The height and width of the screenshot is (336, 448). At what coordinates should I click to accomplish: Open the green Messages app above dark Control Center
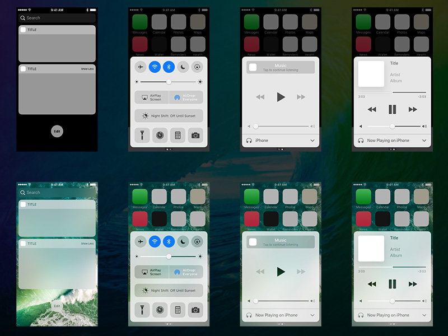(139, 22)
